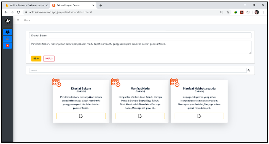Viewport: 269px width, 144px height.
Task: Click the red X sidebar icon
Action: 7,46
